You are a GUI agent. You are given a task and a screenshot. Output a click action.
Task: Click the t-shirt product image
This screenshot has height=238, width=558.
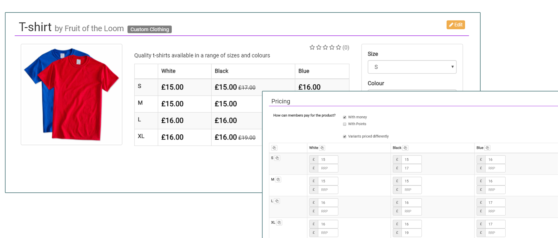tap(71, 94)
